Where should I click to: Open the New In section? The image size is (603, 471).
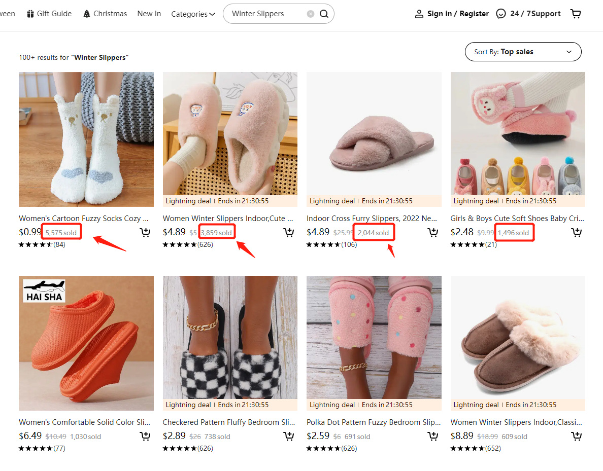click(x=149, y=14)
